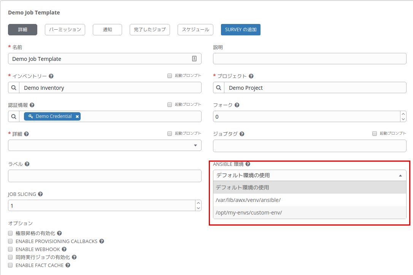Click the 名前 input with Demo Job Template

[105, 59]
